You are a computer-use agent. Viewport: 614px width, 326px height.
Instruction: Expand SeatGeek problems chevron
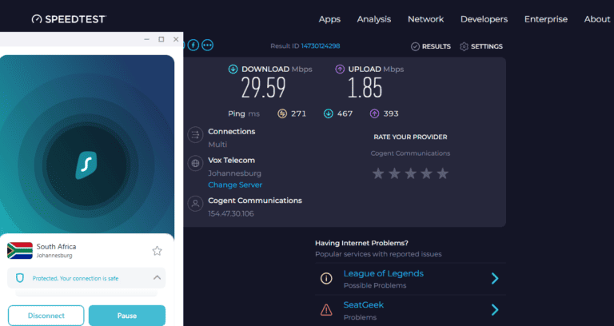495,309
